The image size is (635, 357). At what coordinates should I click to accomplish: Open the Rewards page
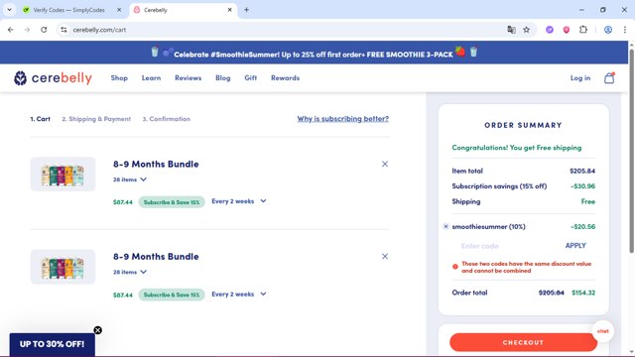pos(285,77)
